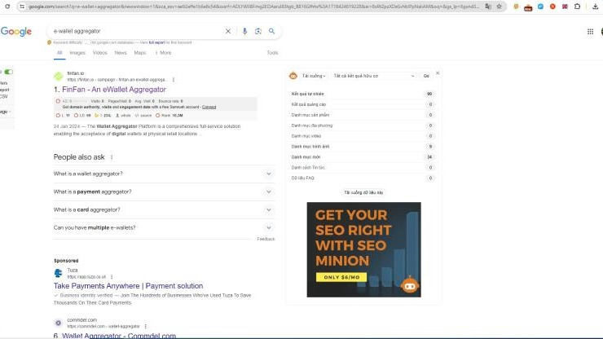The height and width of the screenshot is (339, 603).
Task: Open the More dropdown in search tabs
Action: [164, 53]
